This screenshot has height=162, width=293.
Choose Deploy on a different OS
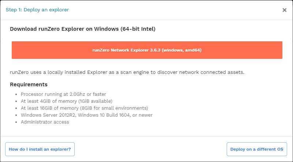257,149
